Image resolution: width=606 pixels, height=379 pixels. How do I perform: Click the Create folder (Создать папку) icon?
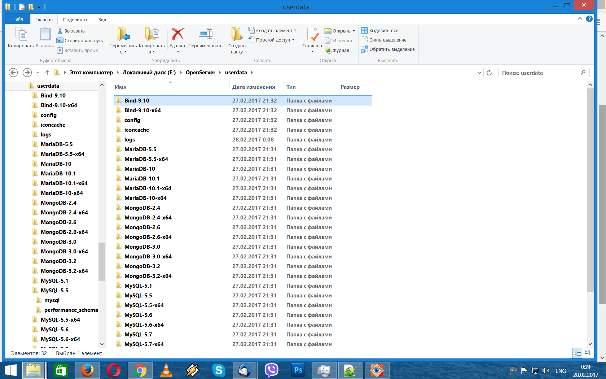pos(237,35)
